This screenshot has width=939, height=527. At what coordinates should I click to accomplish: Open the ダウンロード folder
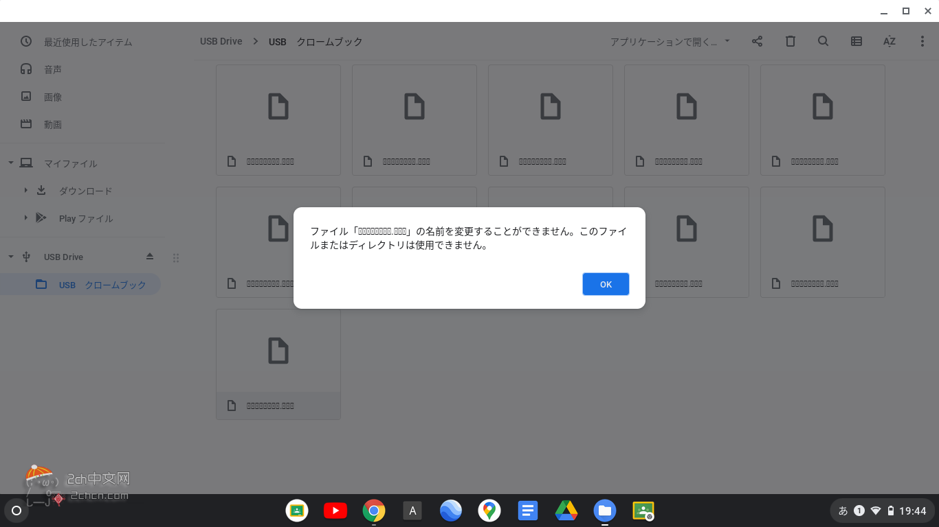(x=85, y=191)
